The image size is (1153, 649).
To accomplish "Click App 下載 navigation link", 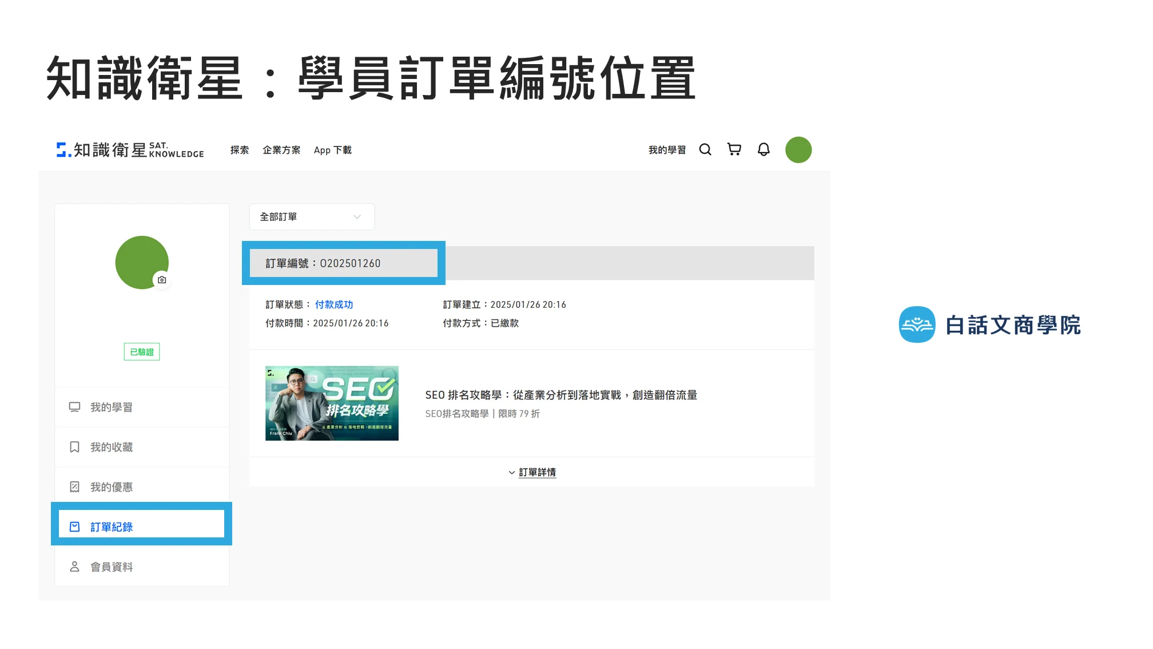I will (332, 150).
